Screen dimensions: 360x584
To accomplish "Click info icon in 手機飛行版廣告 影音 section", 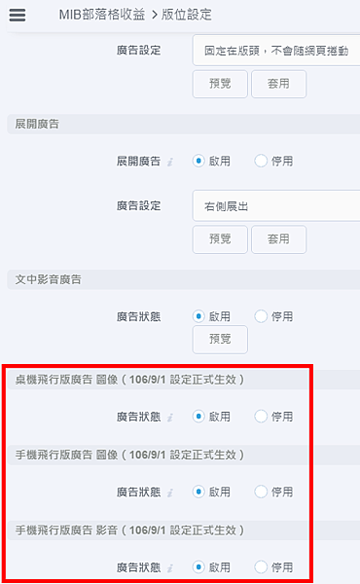I will point(169,568).
